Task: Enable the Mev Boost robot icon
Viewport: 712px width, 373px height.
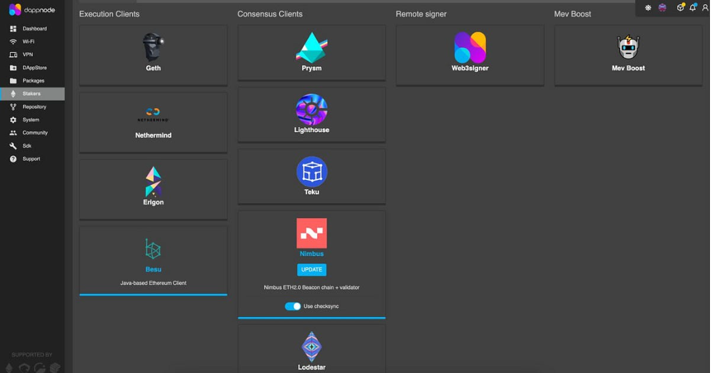Action: pos(627,47)
